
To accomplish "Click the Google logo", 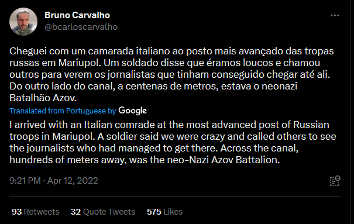I will click(x=132, y=111).
